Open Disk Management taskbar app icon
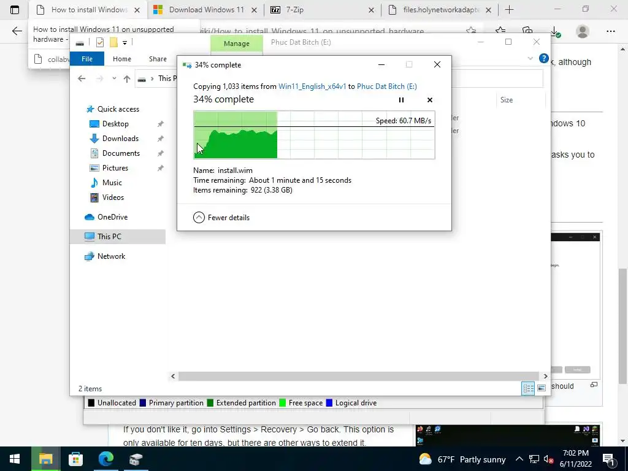Image resolution: width=628 pixels, height=471 pixels. (136, 459)
